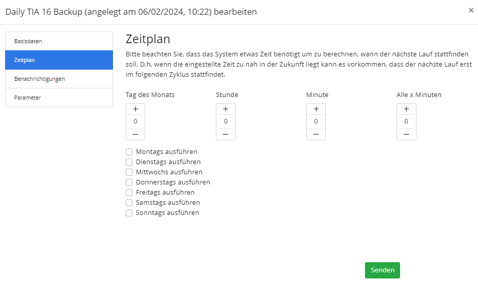Image resolution: width=478 pixels, height=282 pixels.
Task: Increase the Tag des Monats value
Action: tap(135, 109)
